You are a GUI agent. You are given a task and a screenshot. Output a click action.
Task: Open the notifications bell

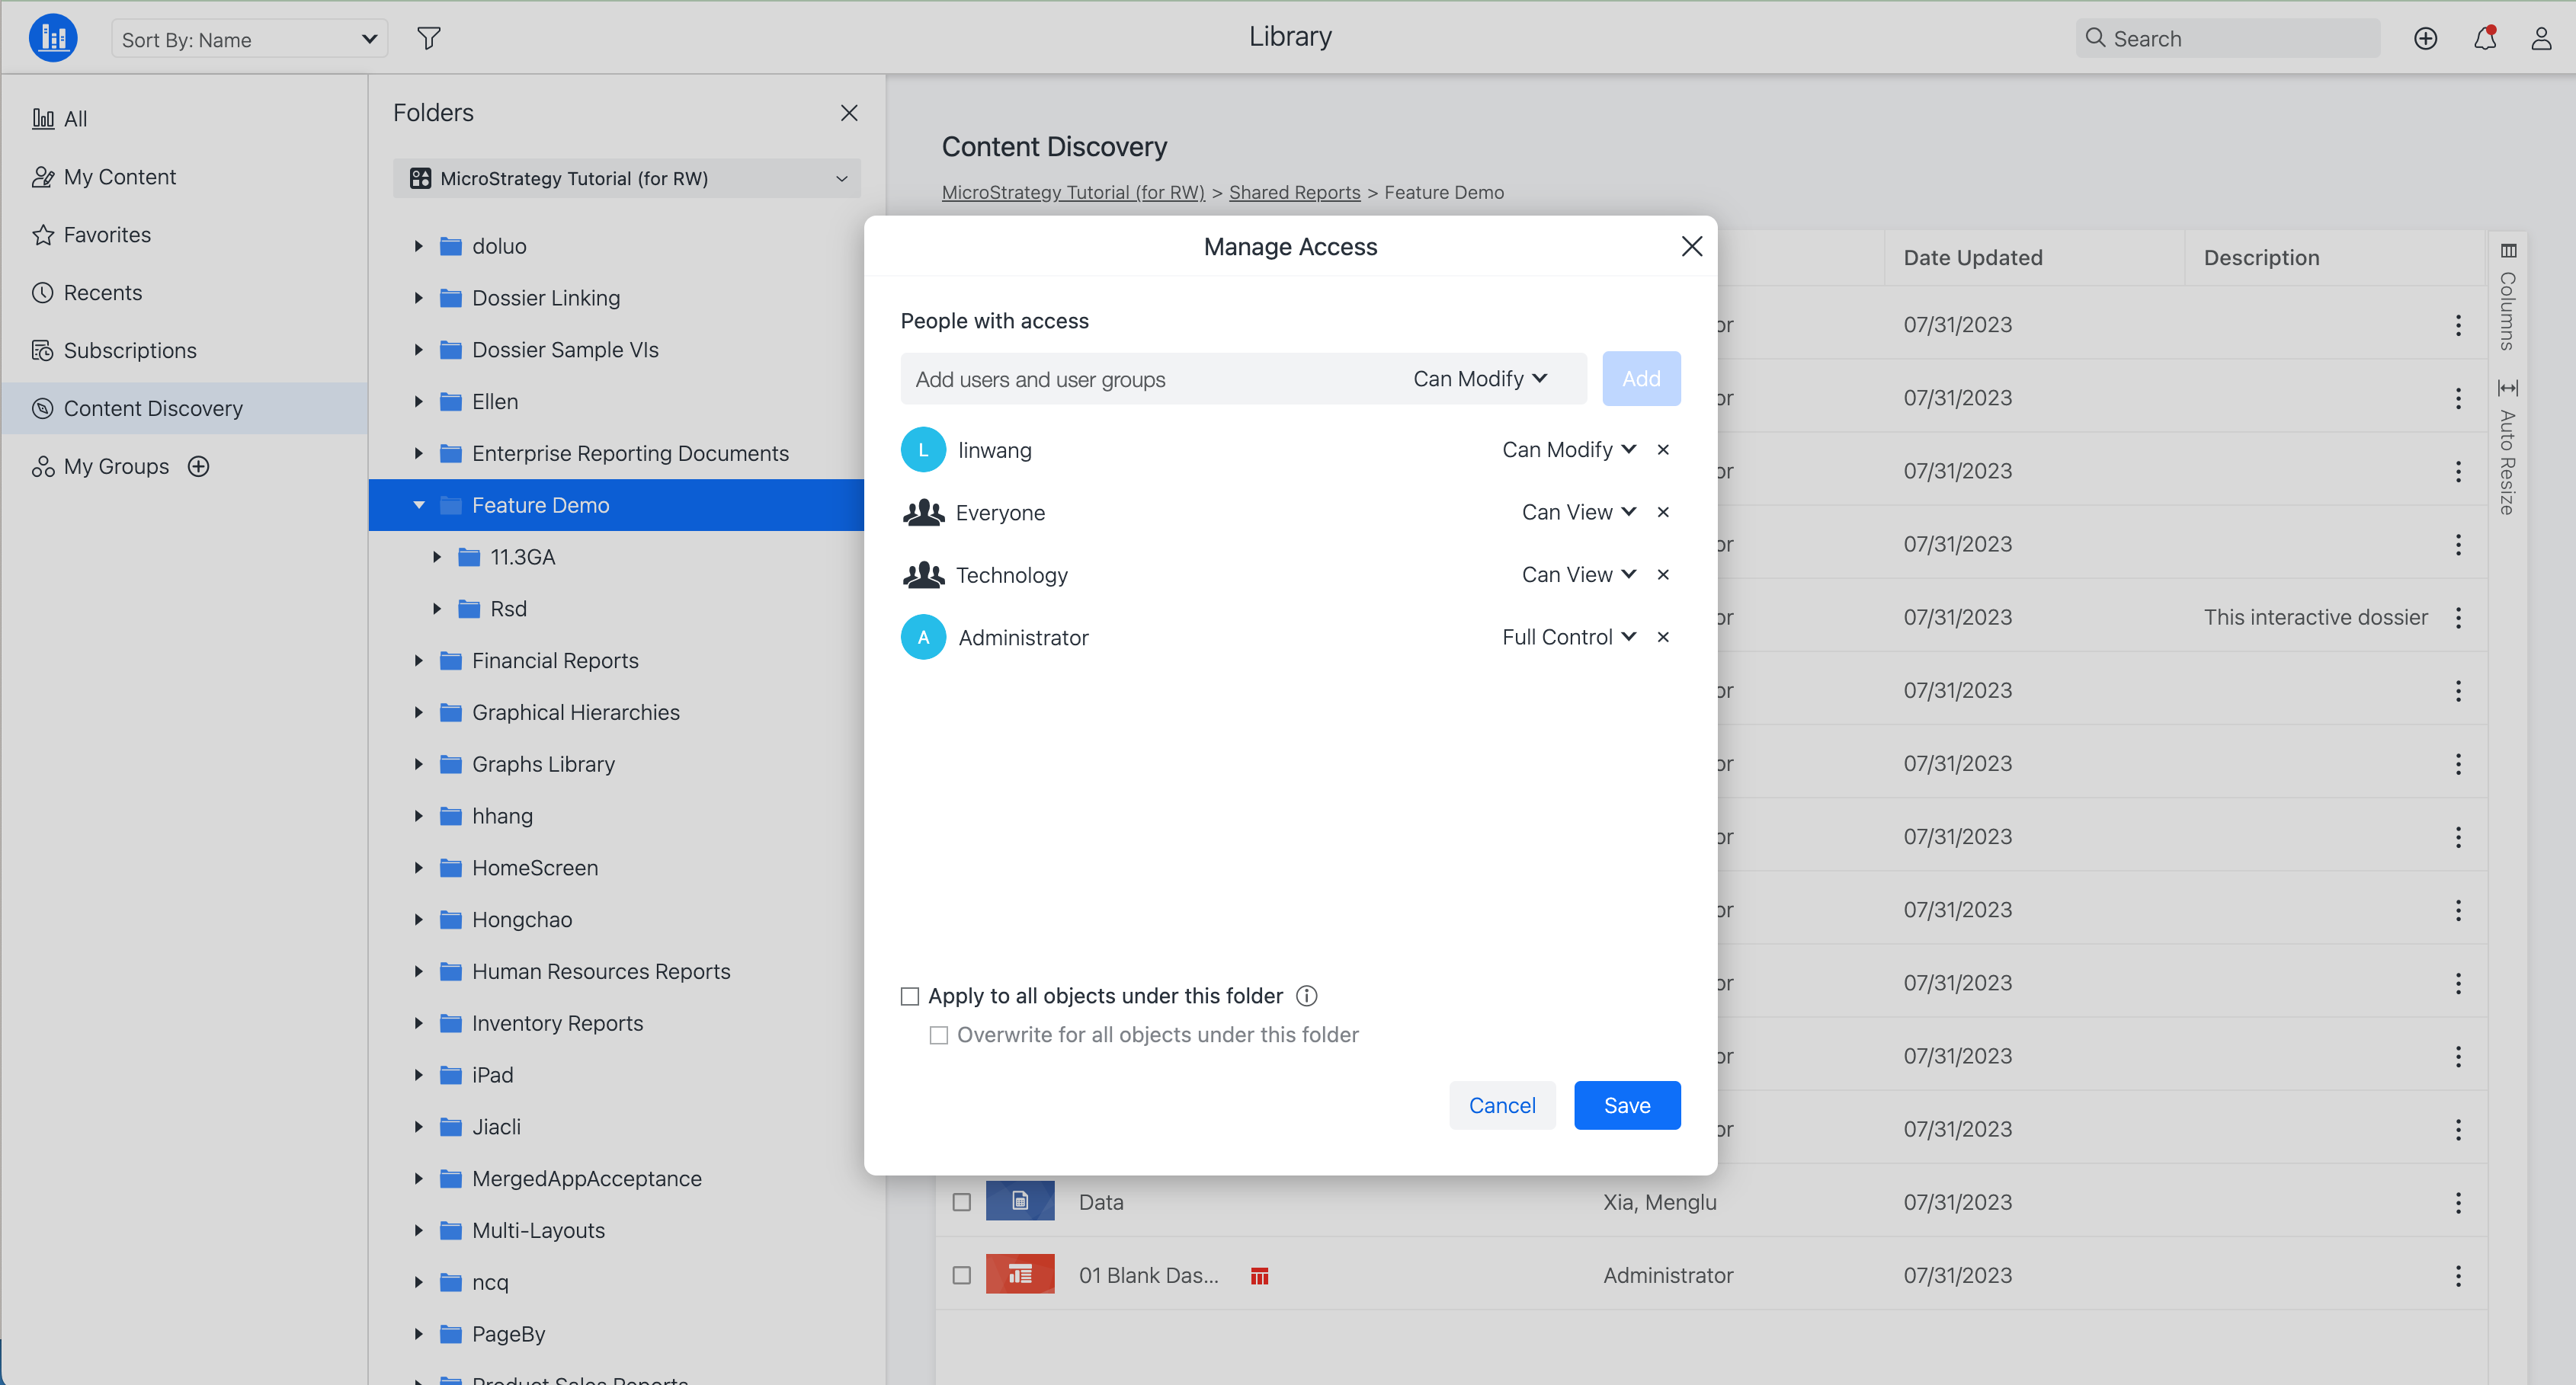pos(2484,38)
